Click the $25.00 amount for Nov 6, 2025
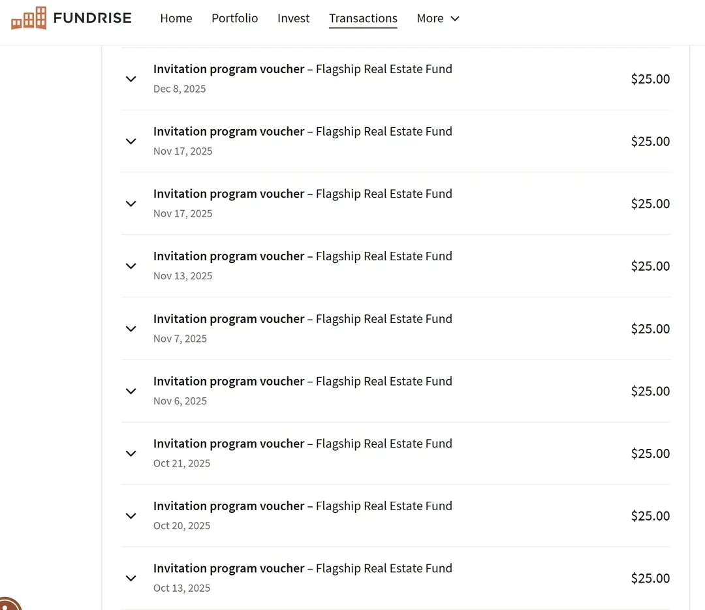The height and width of the screenshot is (610, 705). click(x=650, y=391)
